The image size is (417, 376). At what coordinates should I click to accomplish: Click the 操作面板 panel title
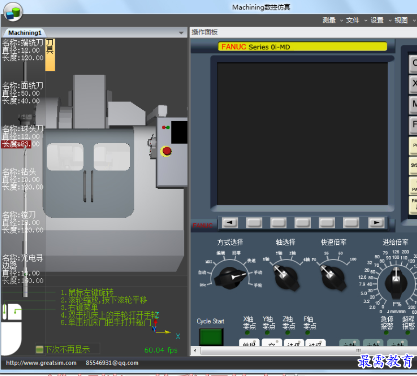(x=204, y=32)
